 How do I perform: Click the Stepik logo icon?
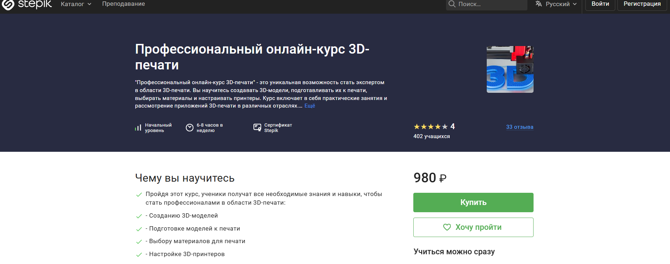[x=8, y=4]
